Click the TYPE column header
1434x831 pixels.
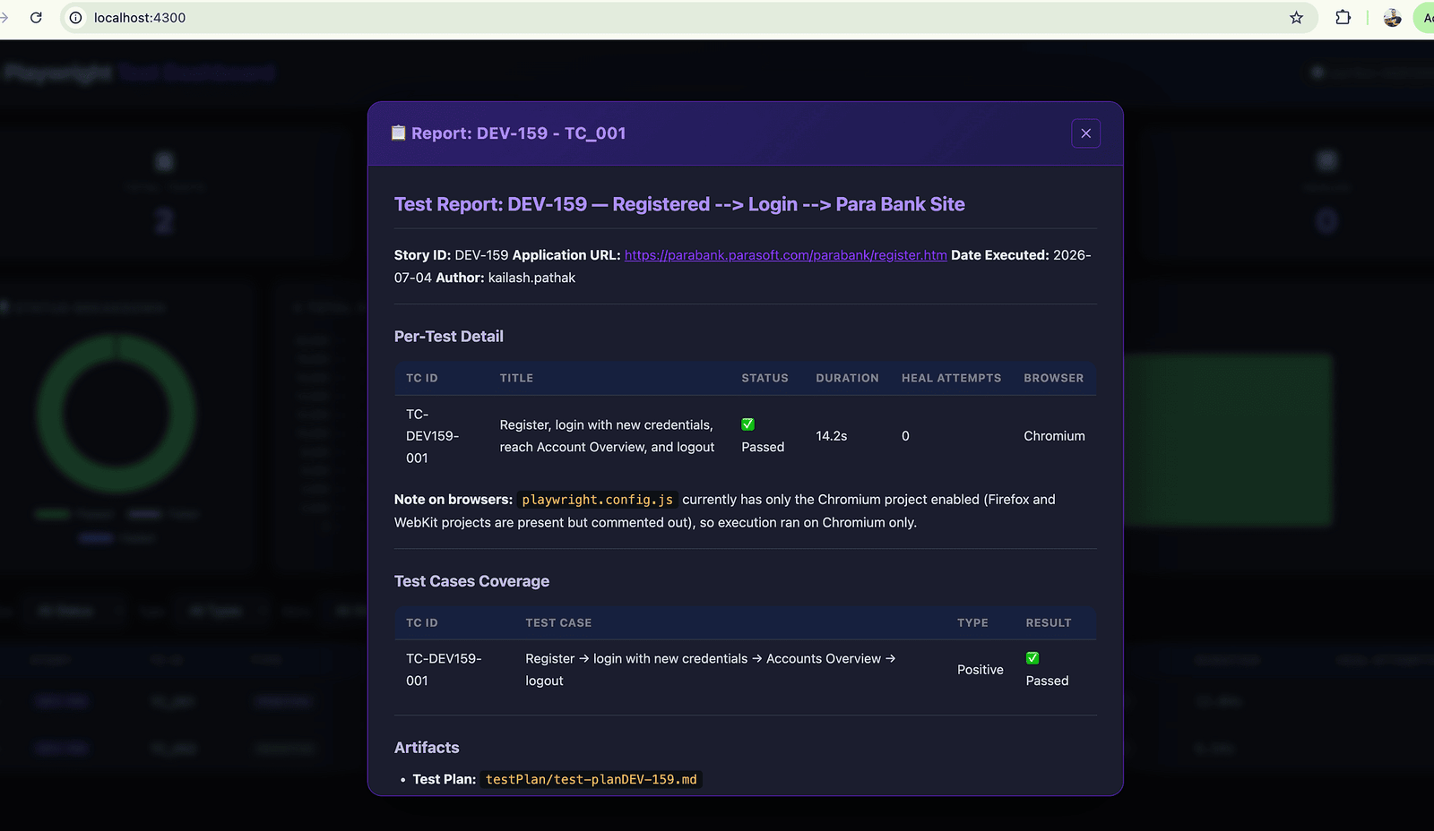972,622
